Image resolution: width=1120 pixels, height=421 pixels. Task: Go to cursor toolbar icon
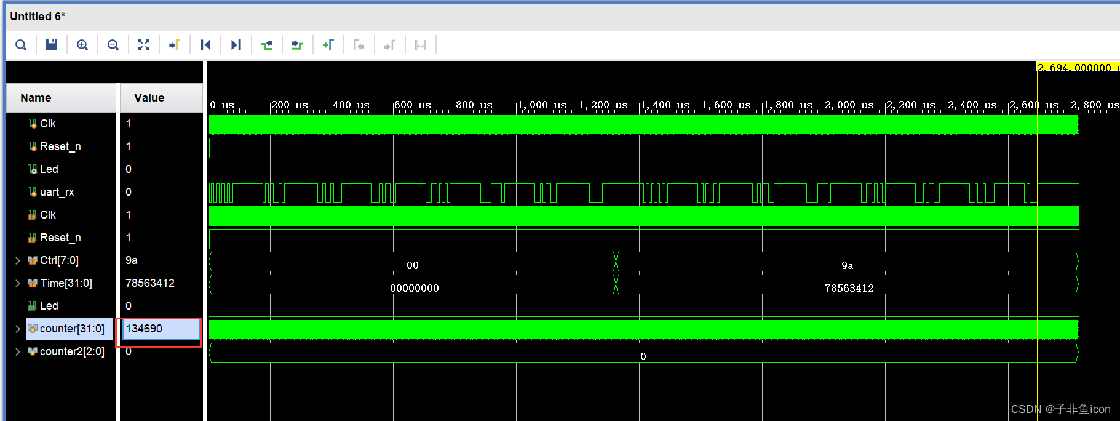(175, 45)
